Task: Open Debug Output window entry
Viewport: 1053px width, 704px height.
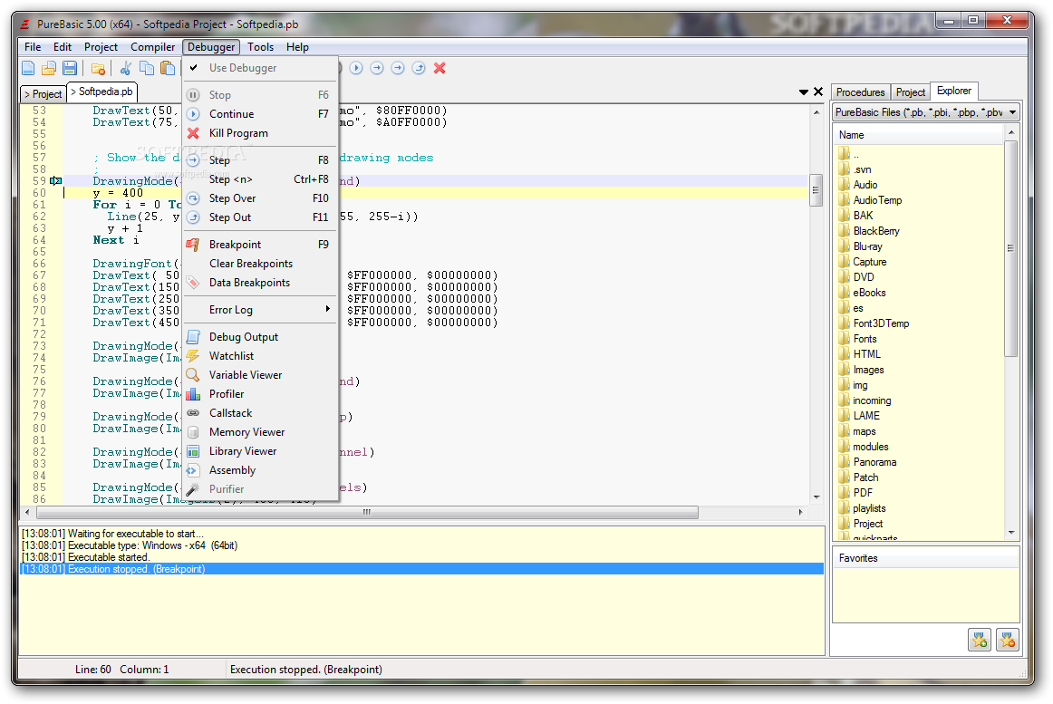Action: click(x=261, y=337)
